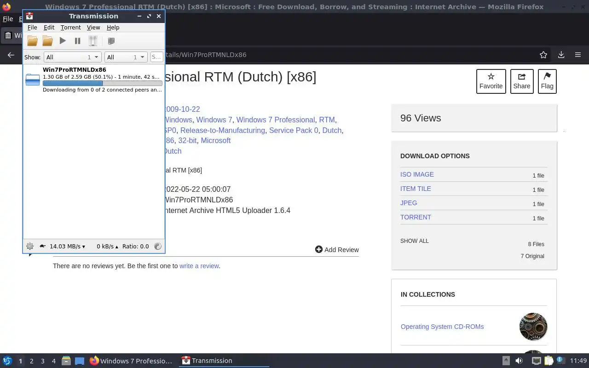Viewport: 589px width, 368px height.
Task: Click the Ratio: 0.0 status text
Action: click(135, 247)
